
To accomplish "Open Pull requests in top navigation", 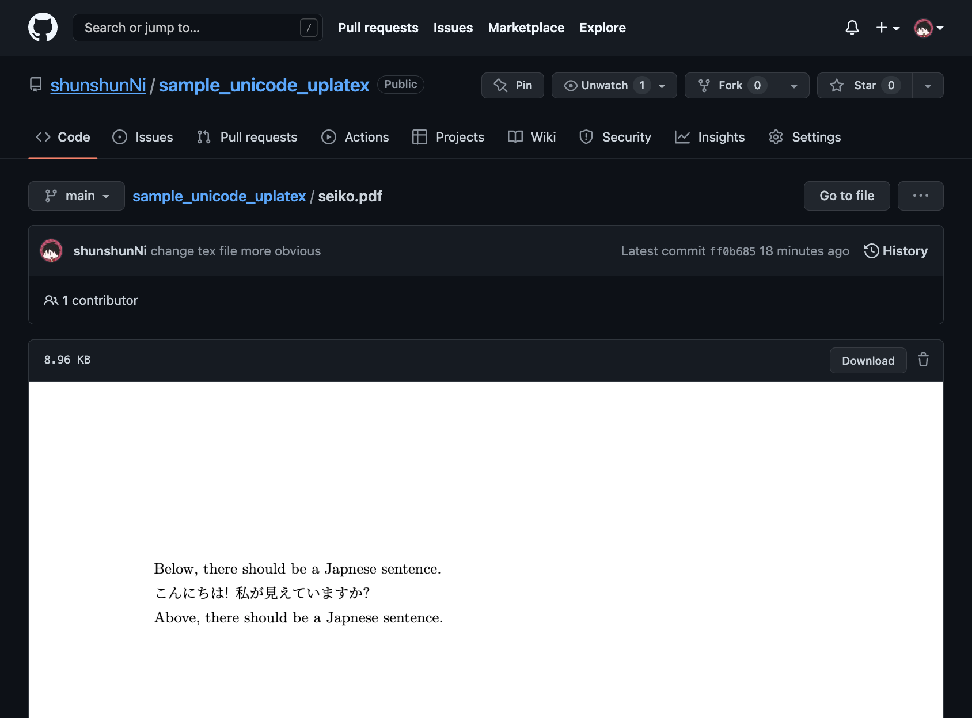I will [x=378, y=28].
